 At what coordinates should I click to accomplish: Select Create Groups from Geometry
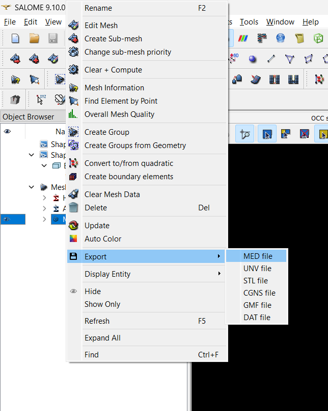point(147,145)
